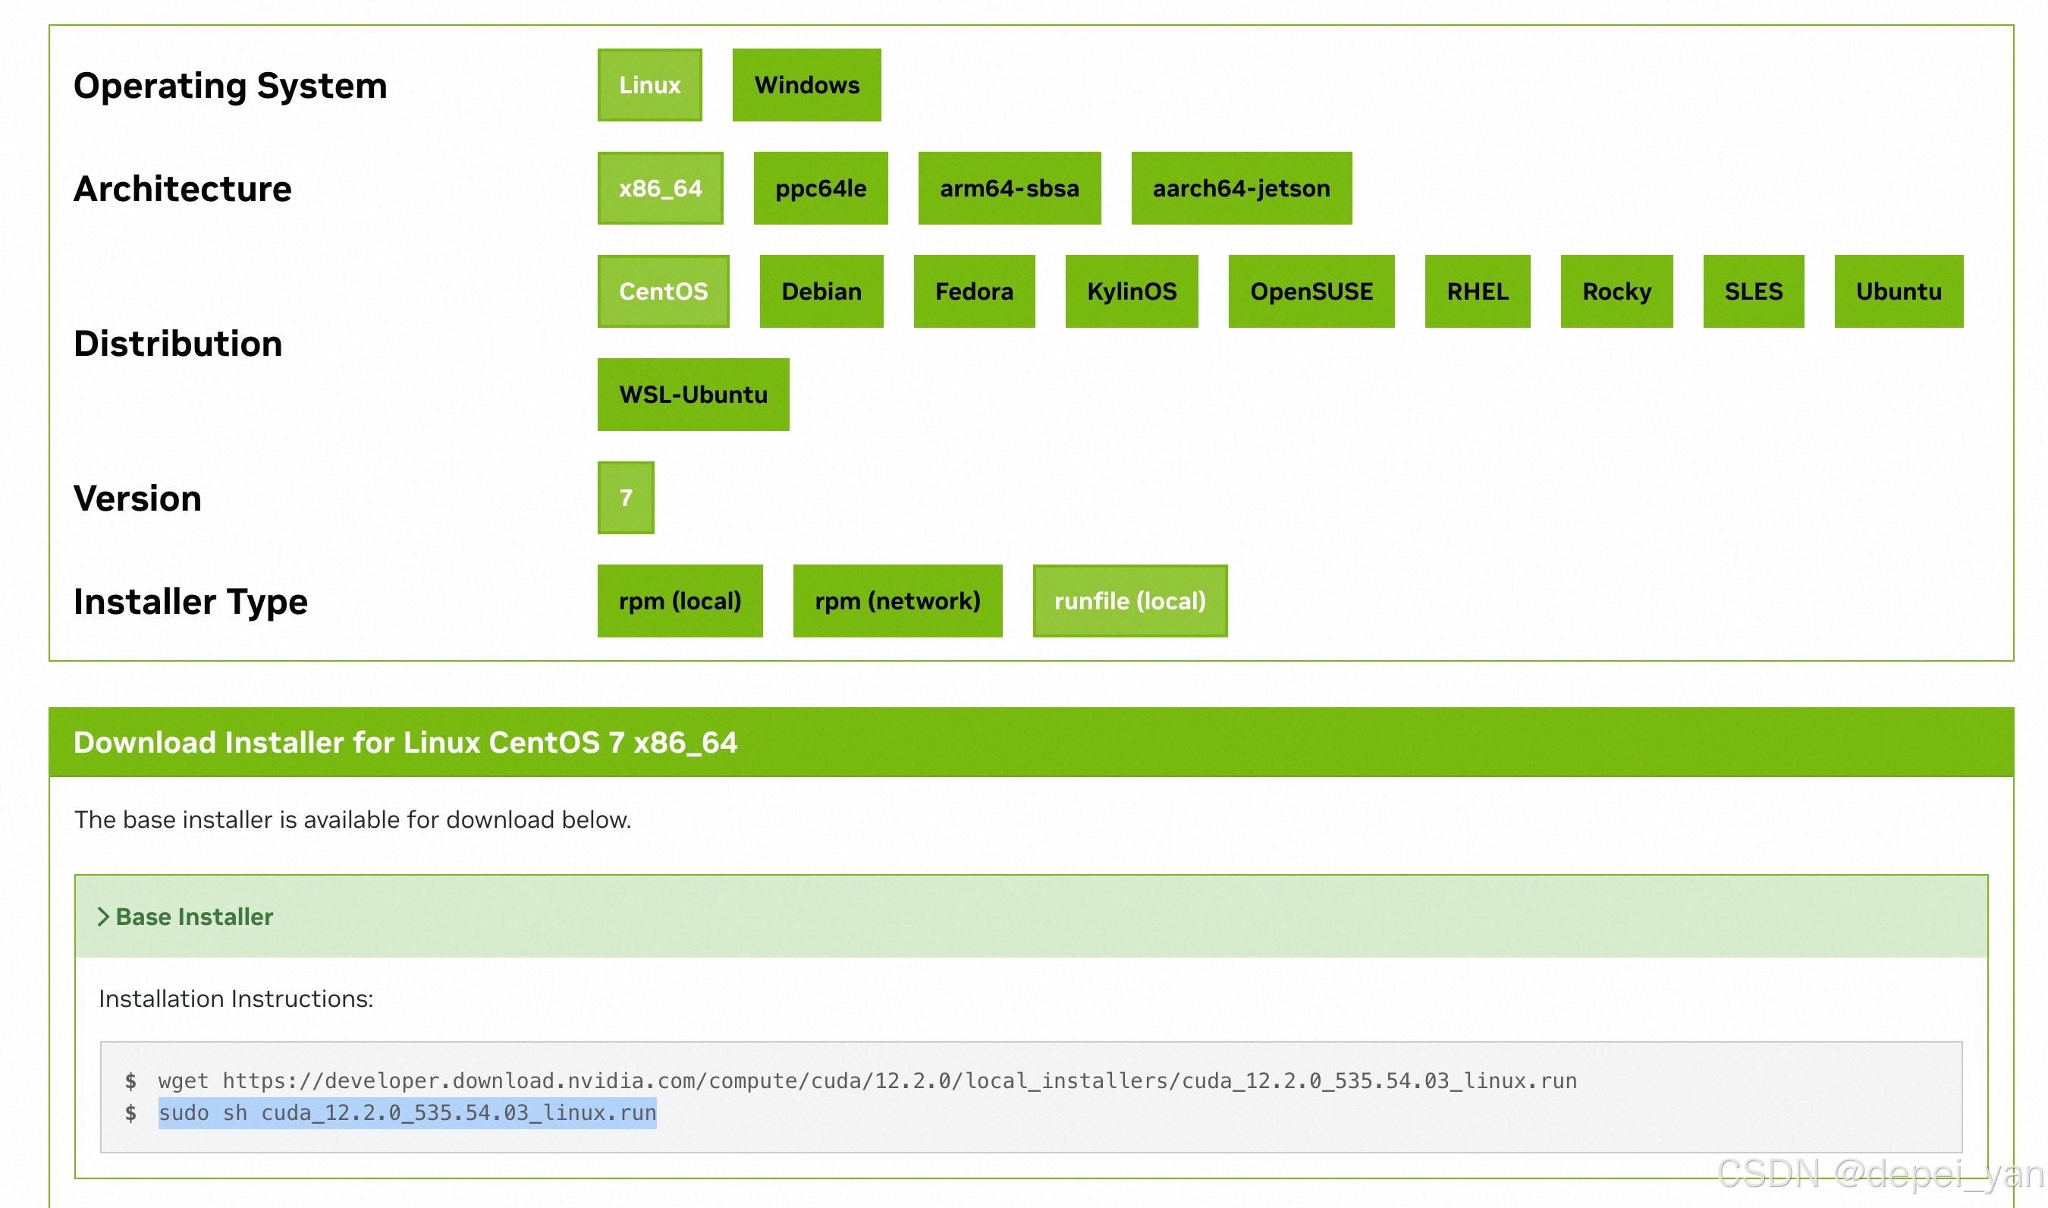Click the Version label
The image size is (2048, 1208).
(x=137, y=499)
